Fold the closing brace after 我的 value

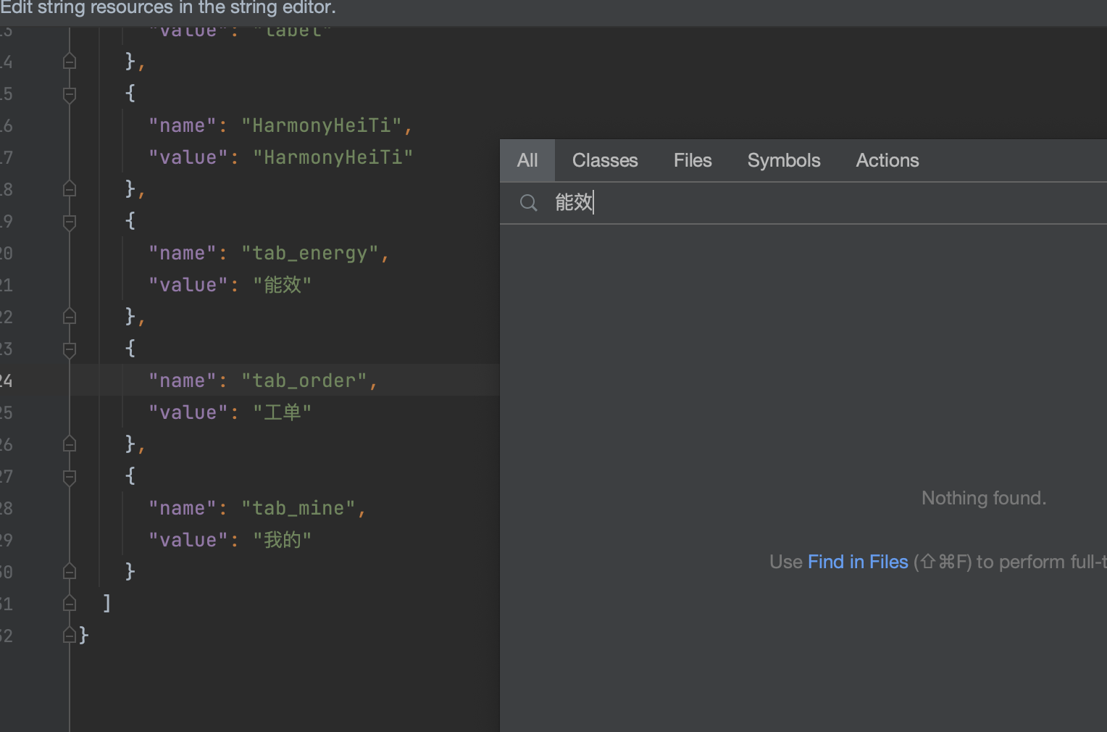(x=70, y=572)
